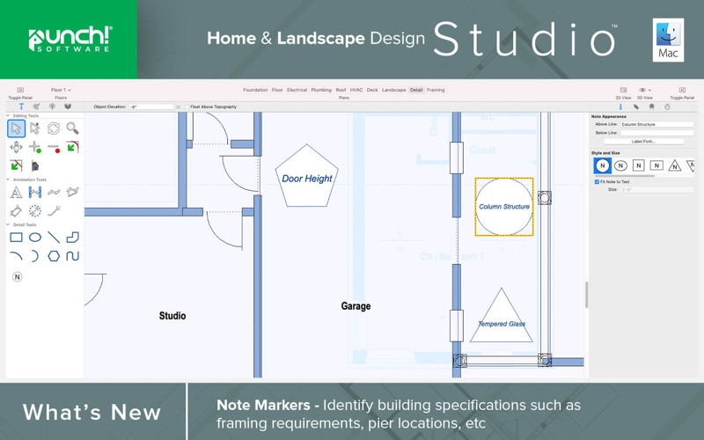The height and width of the screenshot is (440, 704).
Task: Pick the curved-corner green arrow editing tool
Action: click(72, 147)
